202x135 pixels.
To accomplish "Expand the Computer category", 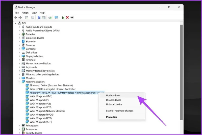I will pyautogui.click(x=19, y=49).
